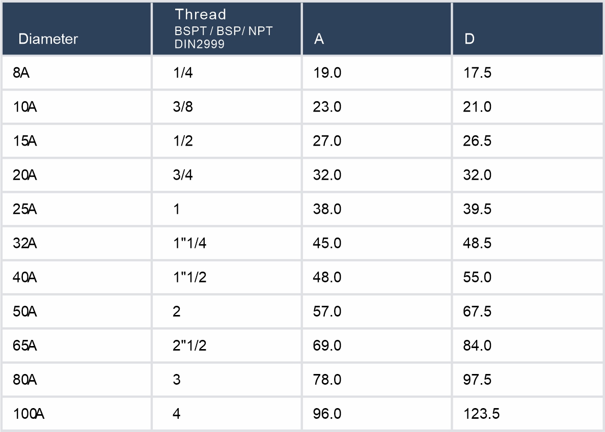Click the 3/4 thread size cell
The width and height of the screenshot is (605, 432).
click(183, 175)
